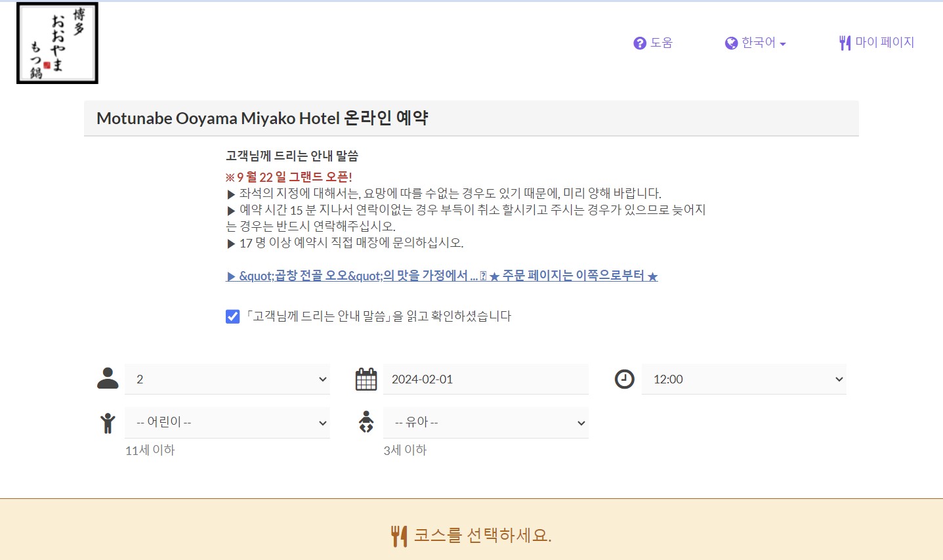Click the 3세 이하 hint text

406,450
